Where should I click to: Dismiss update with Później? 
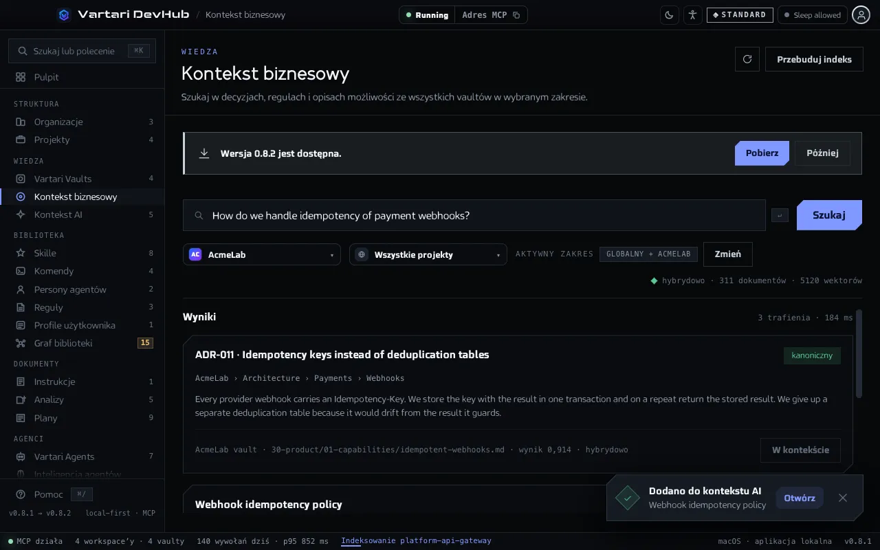click(x=822, y=153)
